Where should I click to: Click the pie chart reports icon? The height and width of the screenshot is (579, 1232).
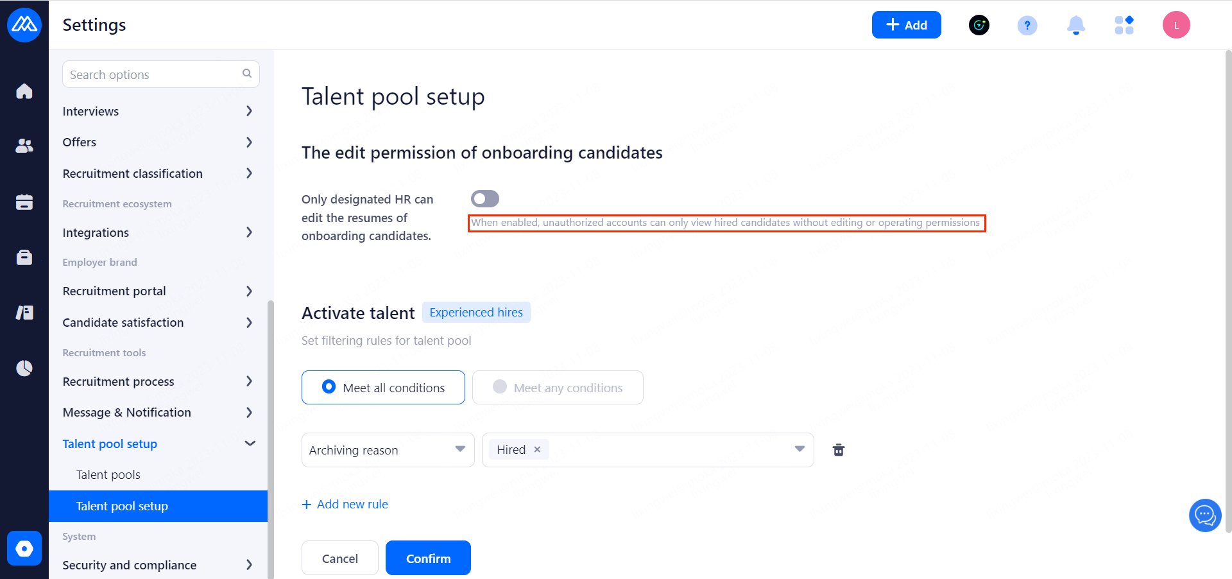point(24,368)
